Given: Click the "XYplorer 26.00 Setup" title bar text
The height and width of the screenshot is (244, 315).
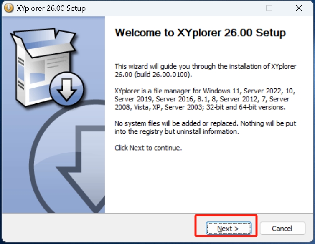Looking at the screenshot, I should (51, 8).
